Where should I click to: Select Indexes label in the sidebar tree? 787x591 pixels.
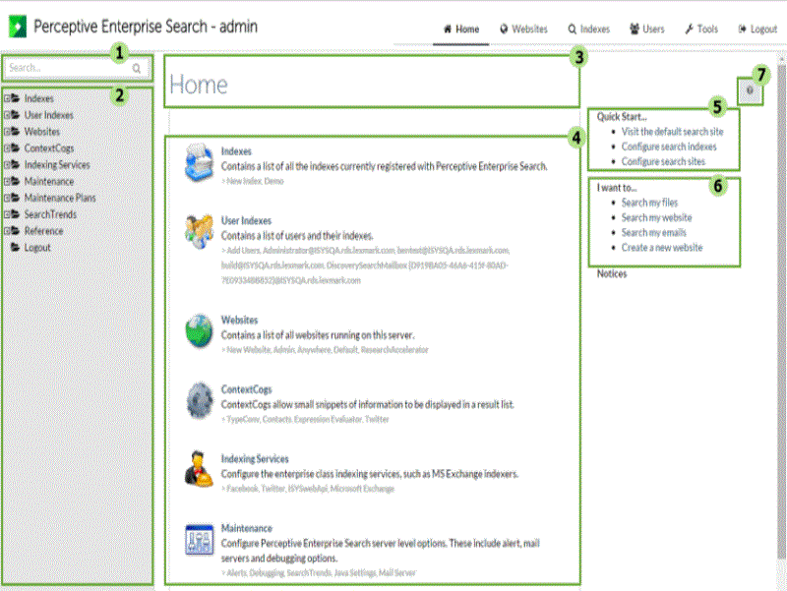(39, 98)
